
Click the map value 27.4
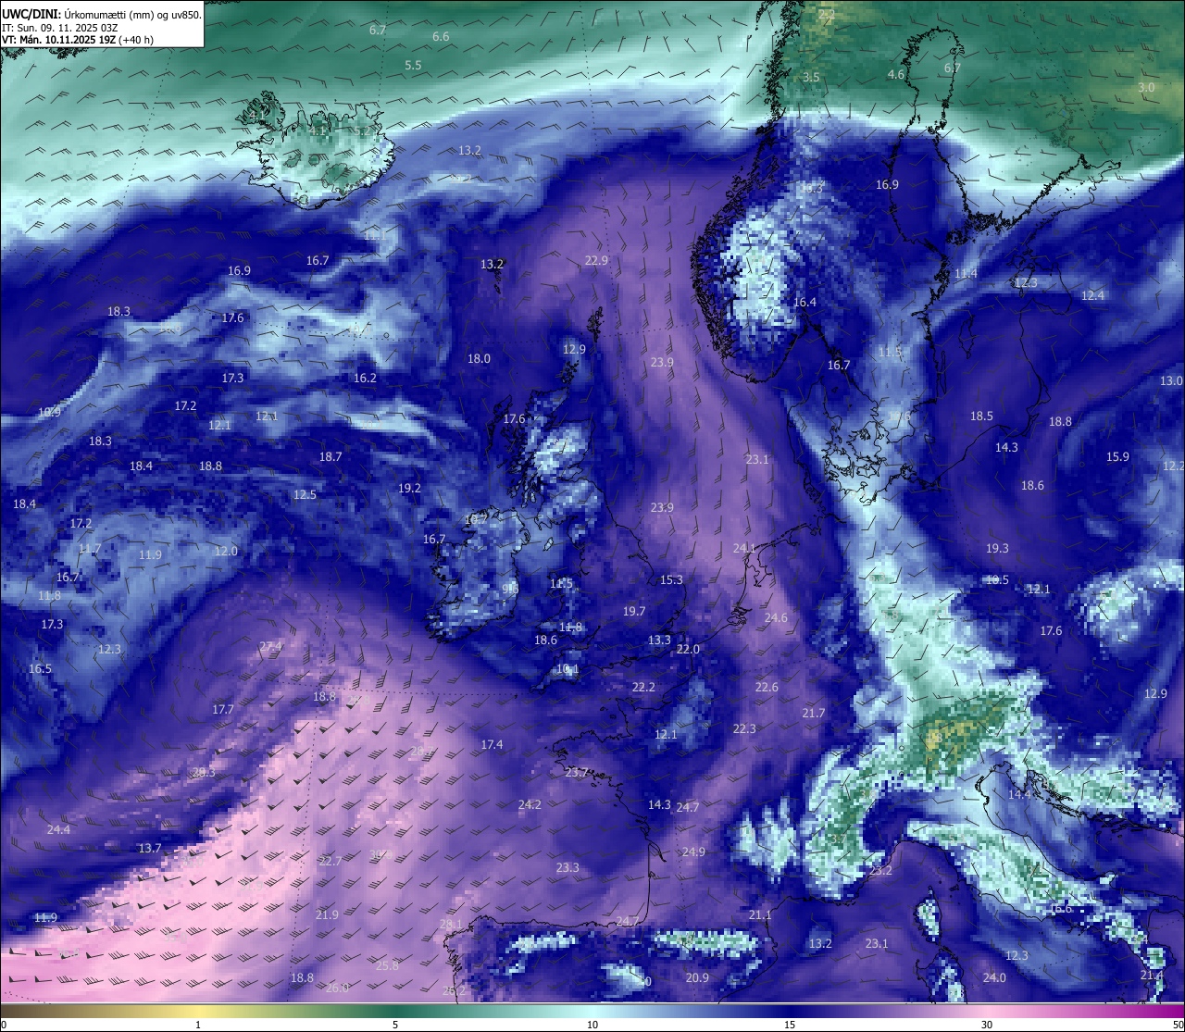[271, 646]
